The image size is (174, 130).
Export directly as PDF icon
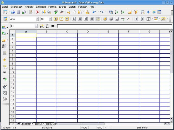[38, 12]
